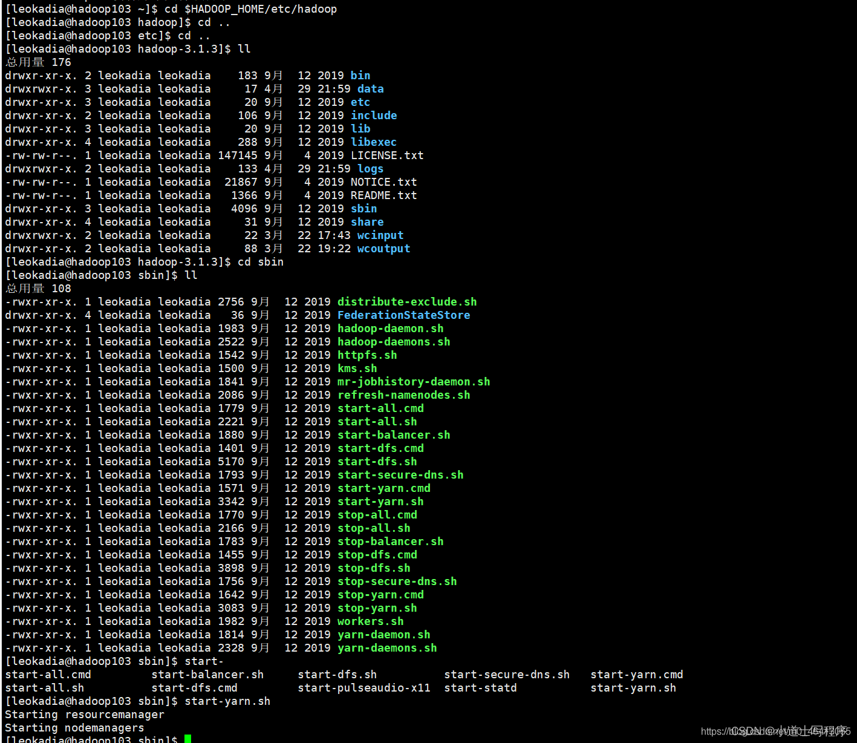857x743 pixels.
Task: Click the stop-all.cmd file name
Action: pos(377,515)
